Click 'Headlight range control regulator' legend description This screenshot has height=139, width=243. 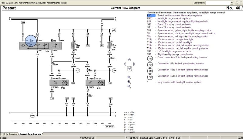pos(174,19)
